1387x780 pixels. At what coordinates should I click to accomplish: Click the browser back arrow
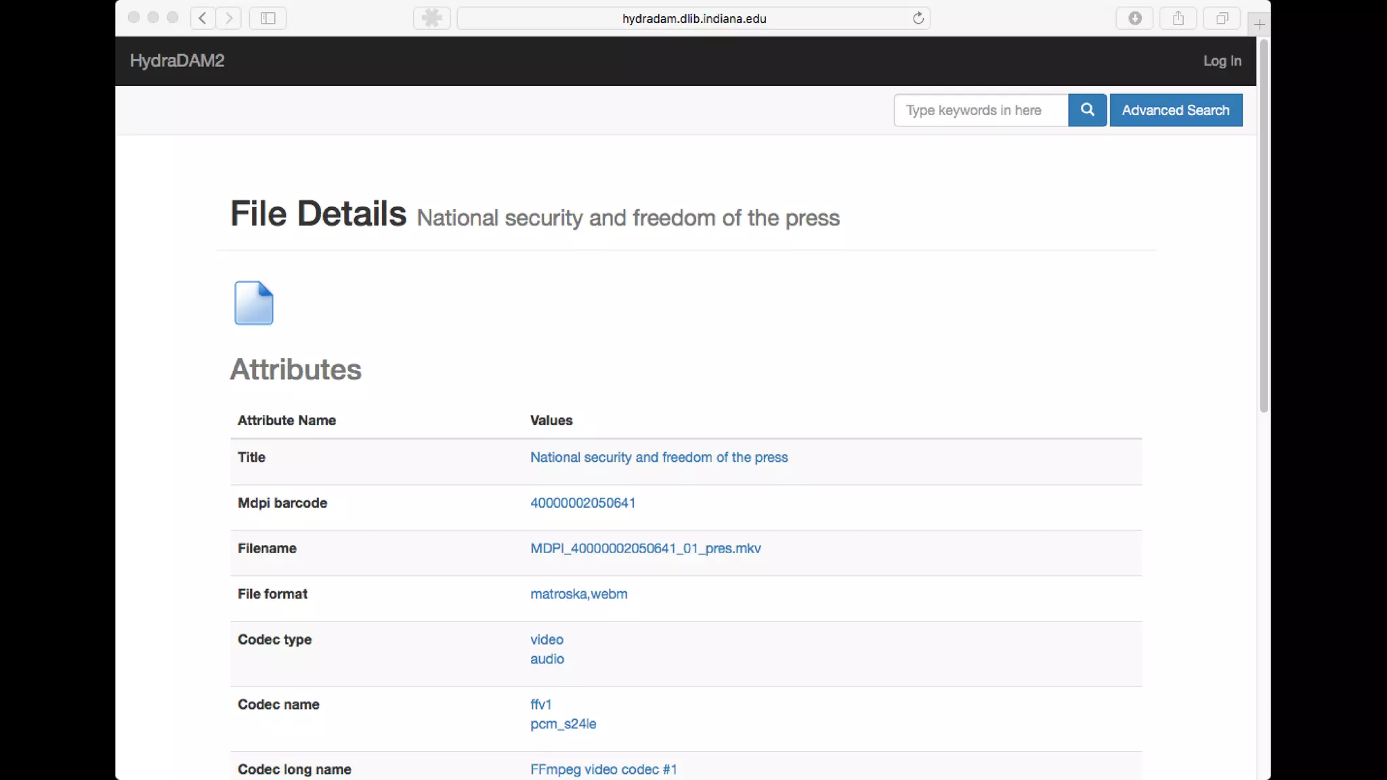point(202,18)
